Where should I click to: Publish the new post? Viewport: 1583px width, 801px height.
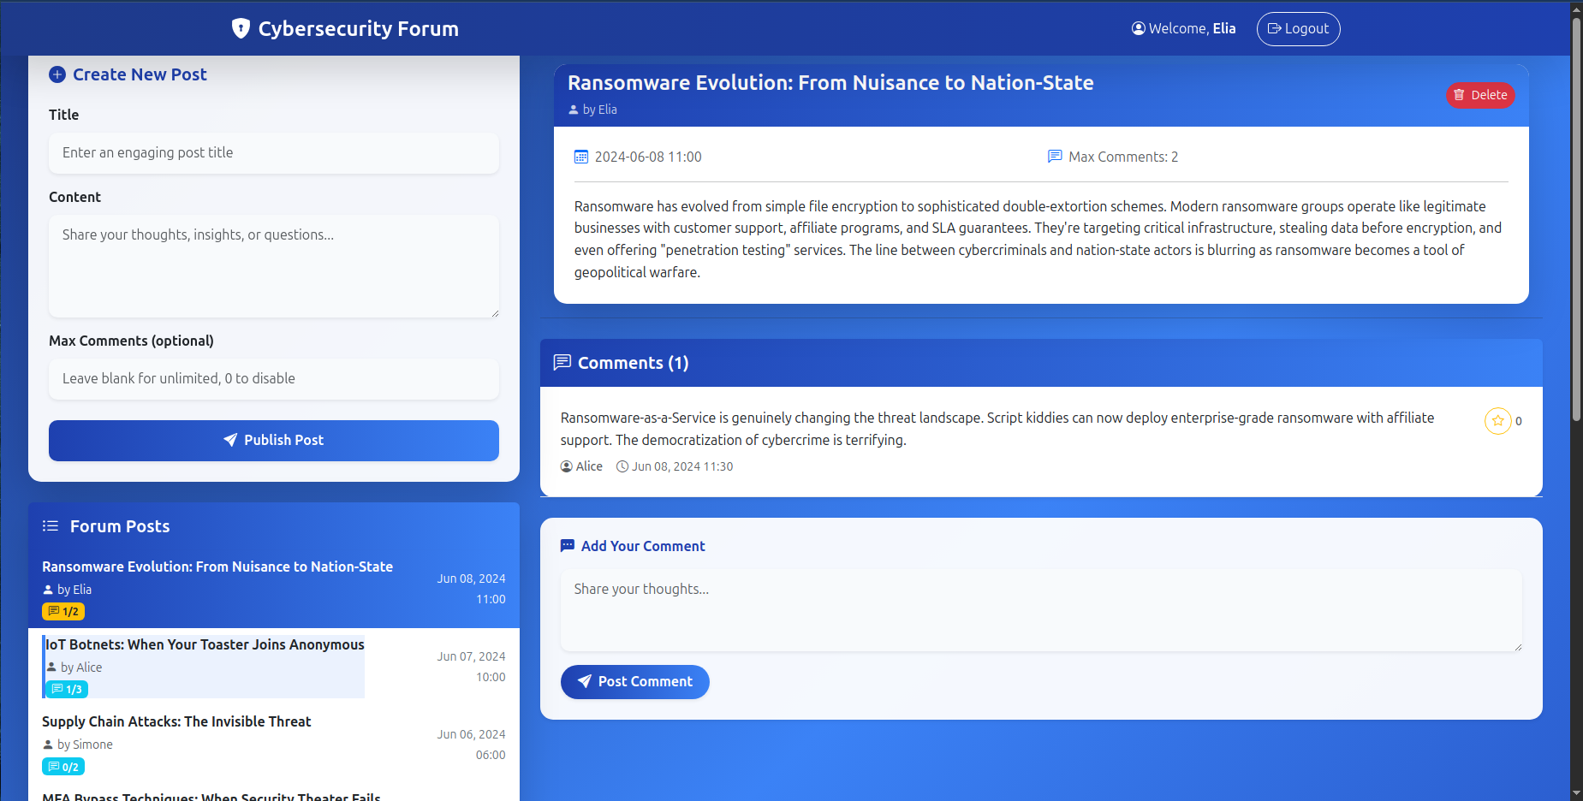pos(274,440)
